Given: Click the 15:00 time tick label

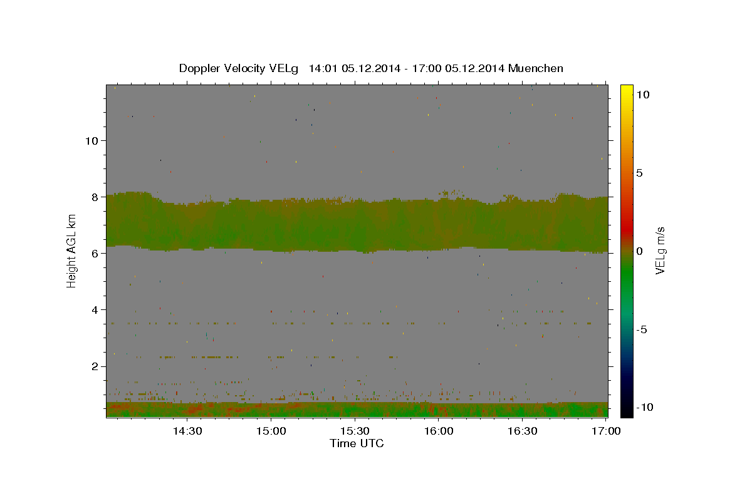Looking at the screenshot, I should point(271,431).
